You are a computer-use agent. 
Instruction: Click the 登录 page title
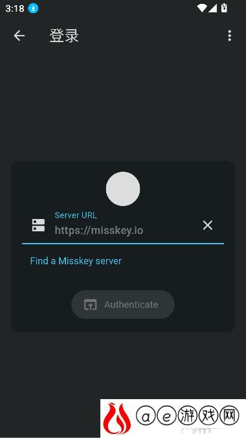pyautogui.click(x=64, y=36)
